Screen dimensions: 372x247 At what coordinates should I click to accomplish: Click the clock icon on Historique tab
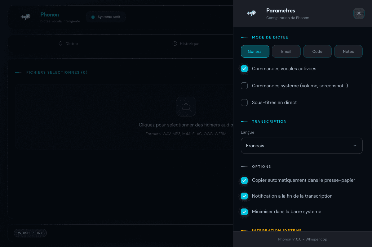tap(175, 43)
